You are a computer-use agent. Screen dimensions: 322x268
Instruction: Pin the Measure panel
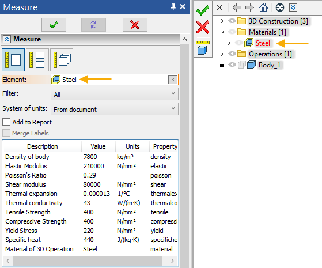(173, 7)
